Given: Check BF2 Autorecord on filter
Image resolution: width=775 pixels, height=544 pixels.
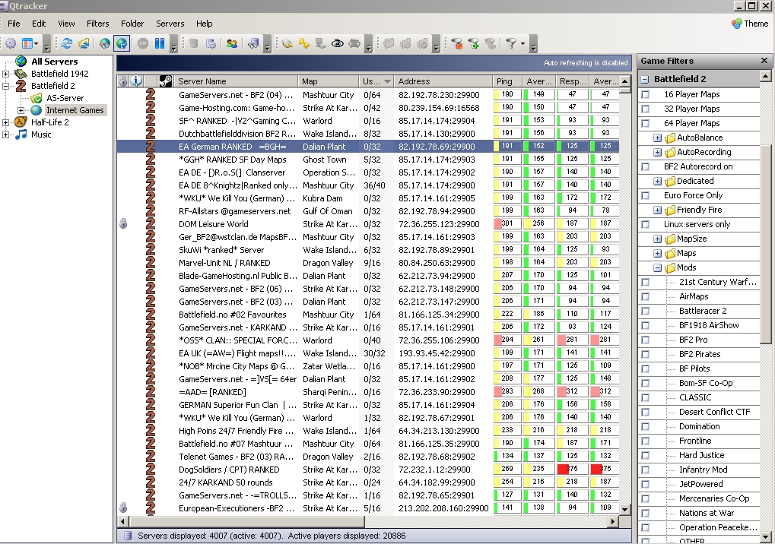Looking at the screenshot, I should click(646, 166).
